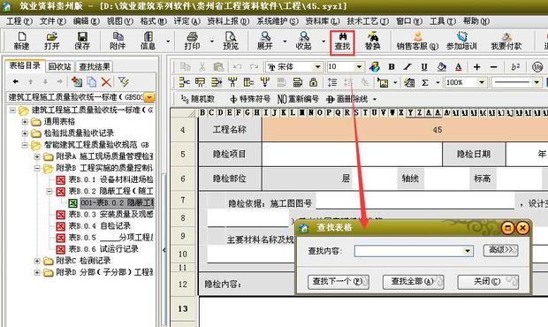Collapse 附录B 工程实施的质量控制 folder

point(37,168)
